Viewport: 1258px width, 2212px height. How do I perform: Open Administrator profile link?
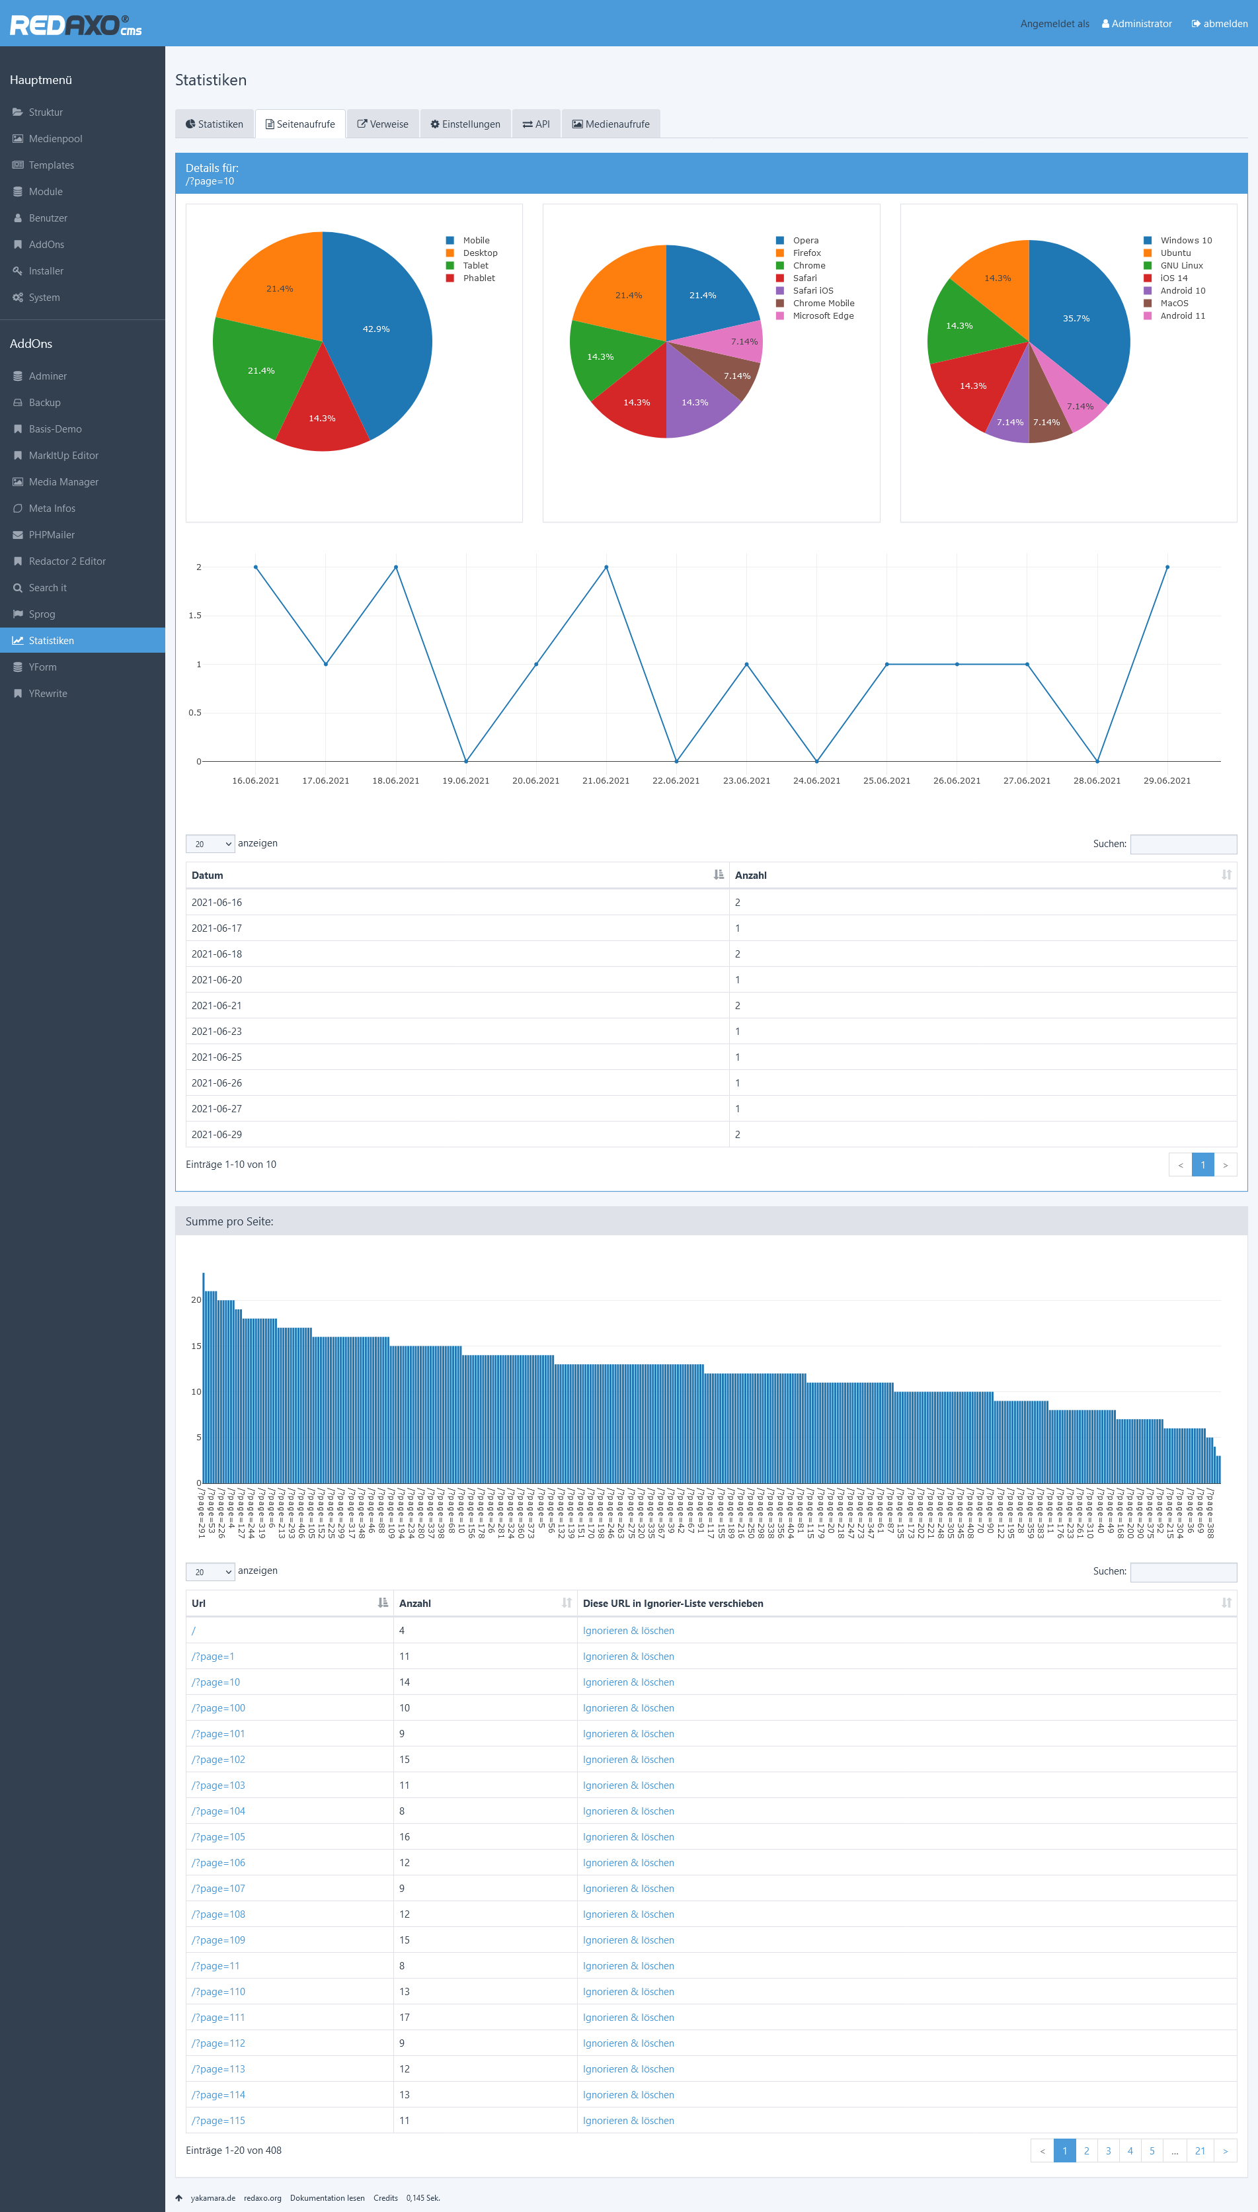point(1136,23)
